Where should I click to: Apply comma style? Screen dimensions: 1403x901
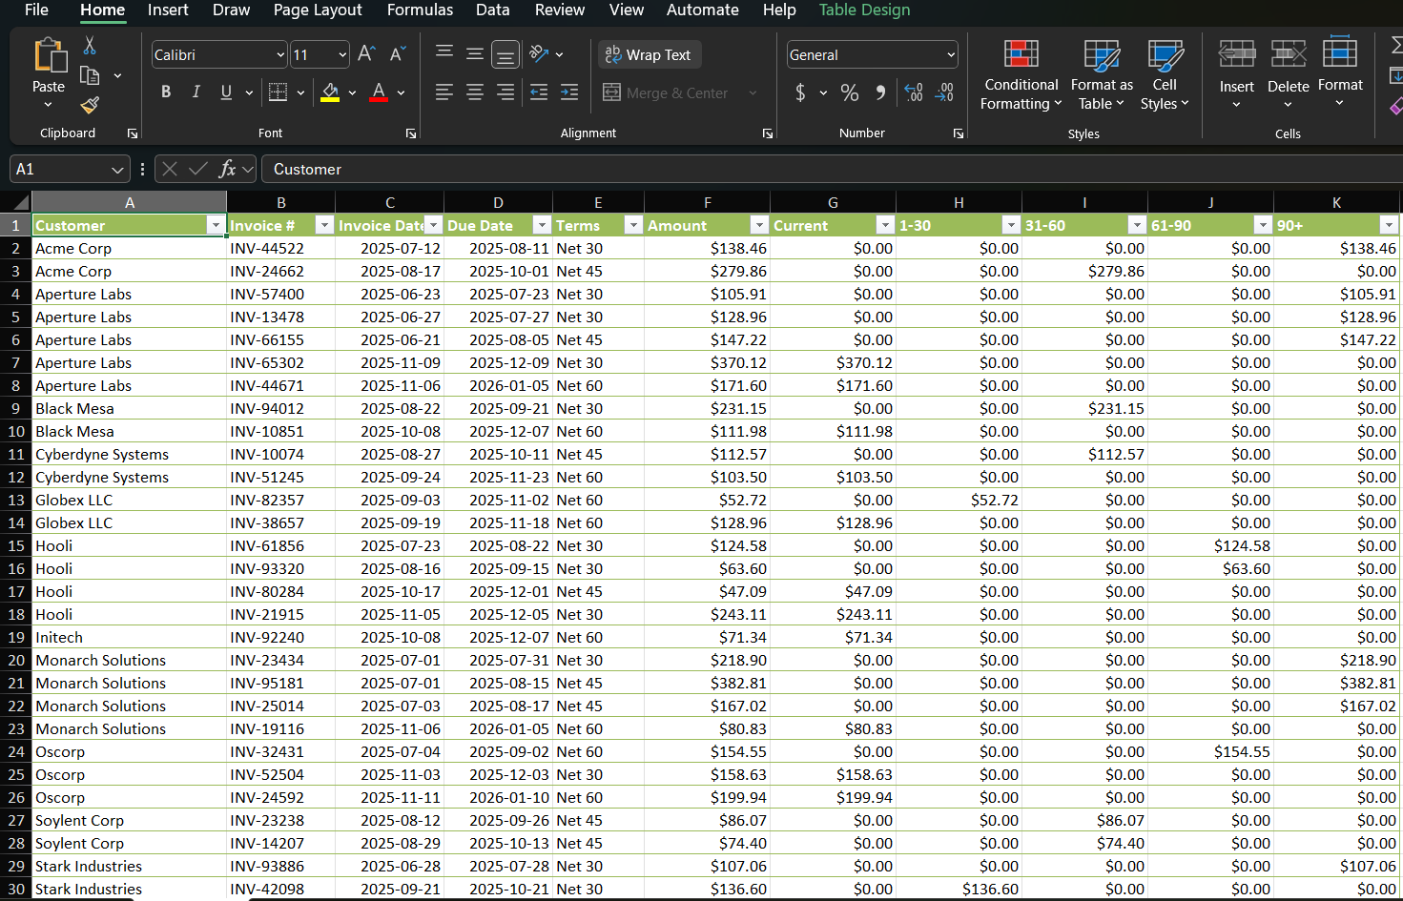point(880,92)
